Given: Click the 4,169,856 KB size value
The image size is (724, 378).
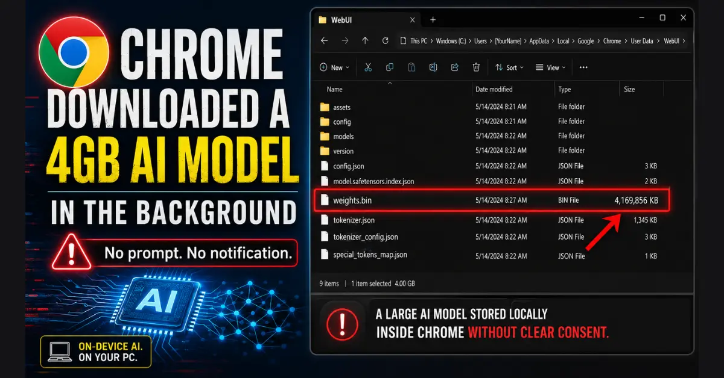Looking at the screenshot, I should 636,200.
